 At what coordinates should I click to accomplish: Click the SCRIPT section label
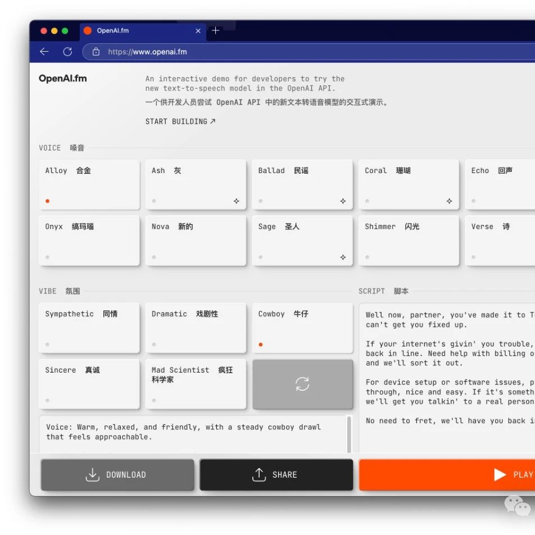pyautogui.click(x=383, y=291)
